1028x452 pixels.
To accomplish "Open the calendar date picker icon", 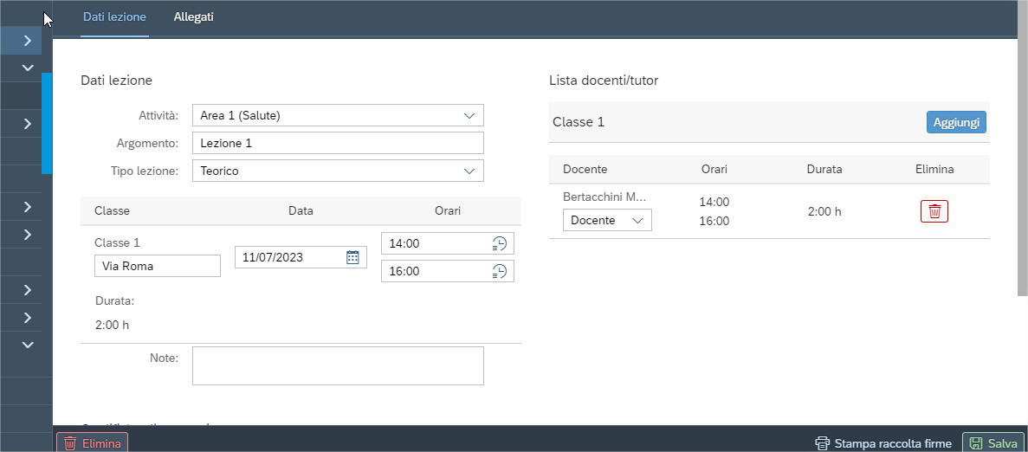I will coord(352,257).
